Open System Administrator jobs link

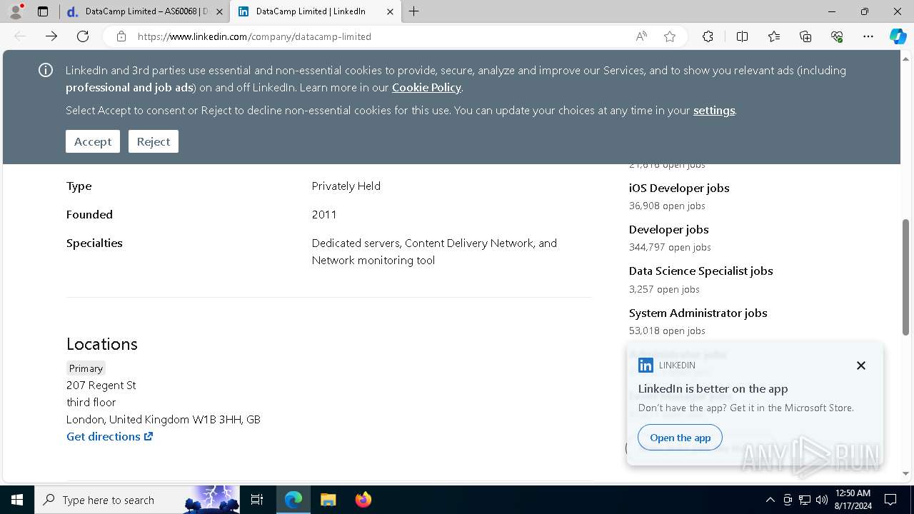point(698,313)
